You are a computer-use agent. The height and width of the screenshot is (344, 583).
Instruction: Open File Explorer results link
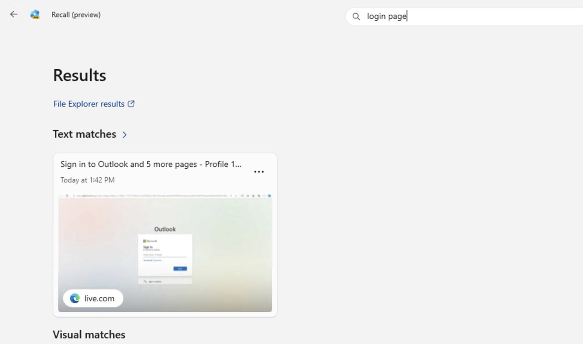click(x=94, y=104)
